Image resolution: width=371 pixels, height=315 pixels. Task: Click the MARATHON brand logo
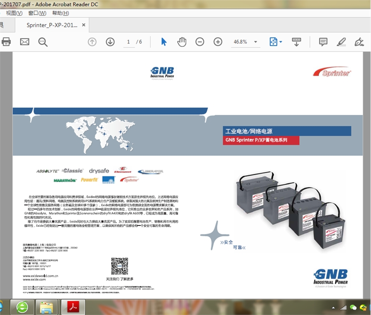point(65,180)
